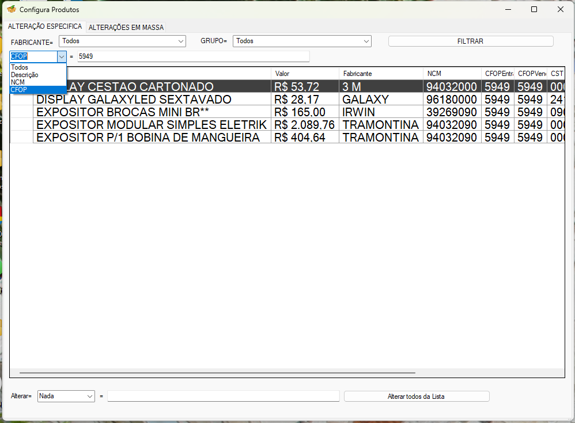Click the filter value field containing 5949

click(x=193, y=56)
